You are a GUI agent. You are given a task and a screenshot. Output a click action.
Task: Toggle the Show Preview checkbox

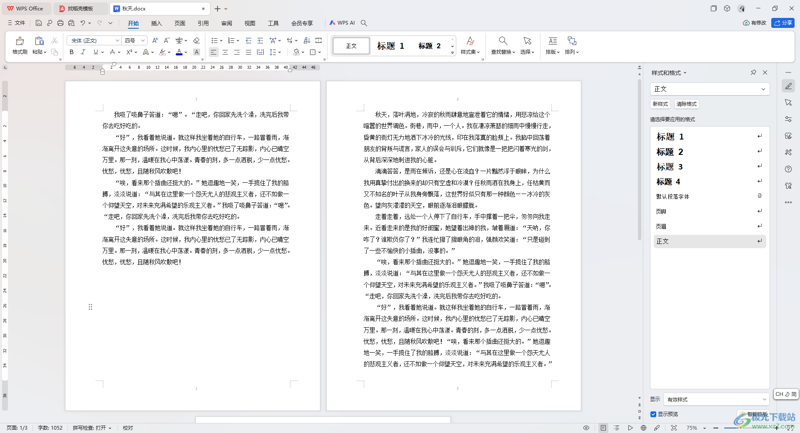653,414
